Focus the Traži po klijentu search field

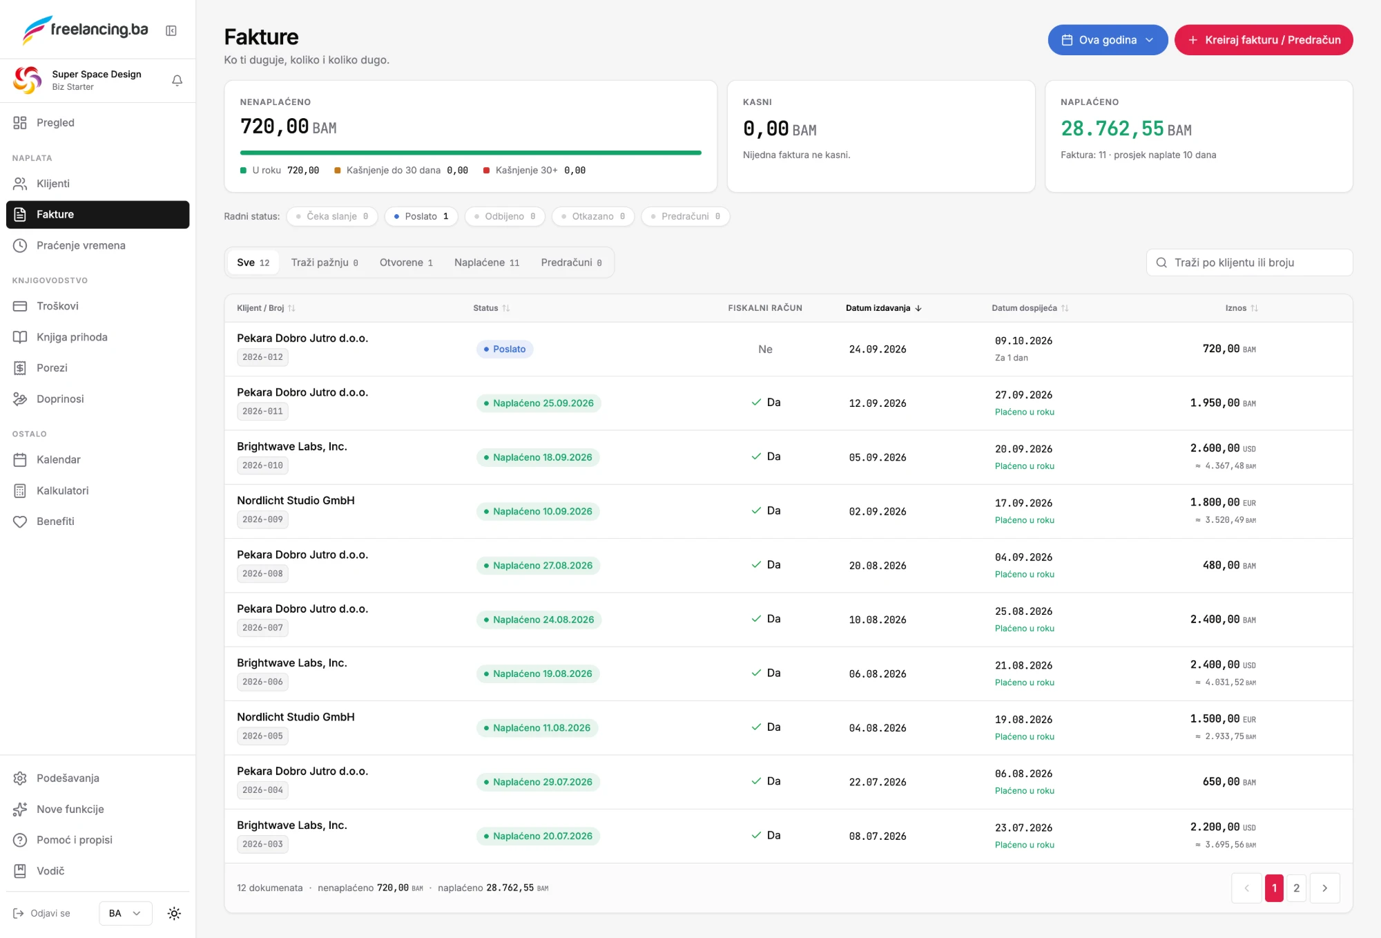coord(1249,262)
